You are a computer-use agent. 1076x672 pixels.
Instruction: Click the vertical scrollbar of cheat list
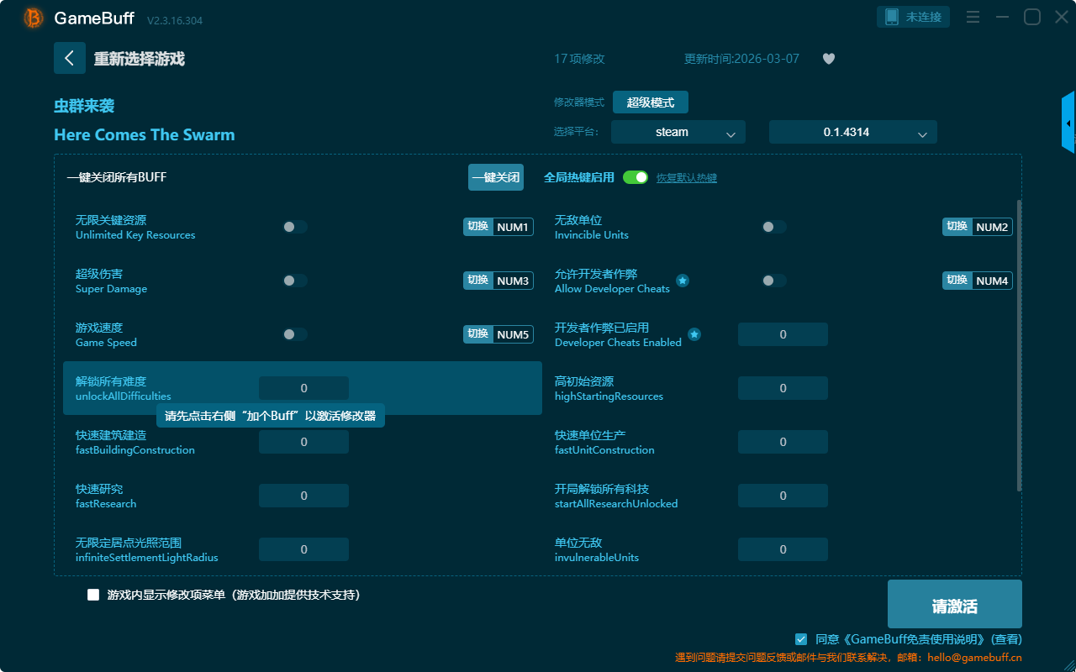pos(1019,344)
